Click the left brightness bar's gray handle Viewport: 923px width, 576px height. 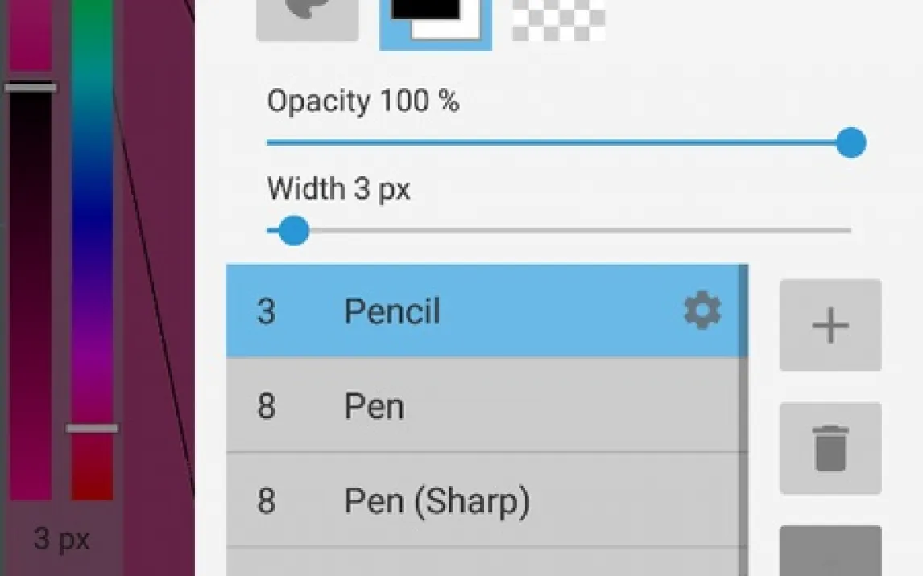coord(31,87)
